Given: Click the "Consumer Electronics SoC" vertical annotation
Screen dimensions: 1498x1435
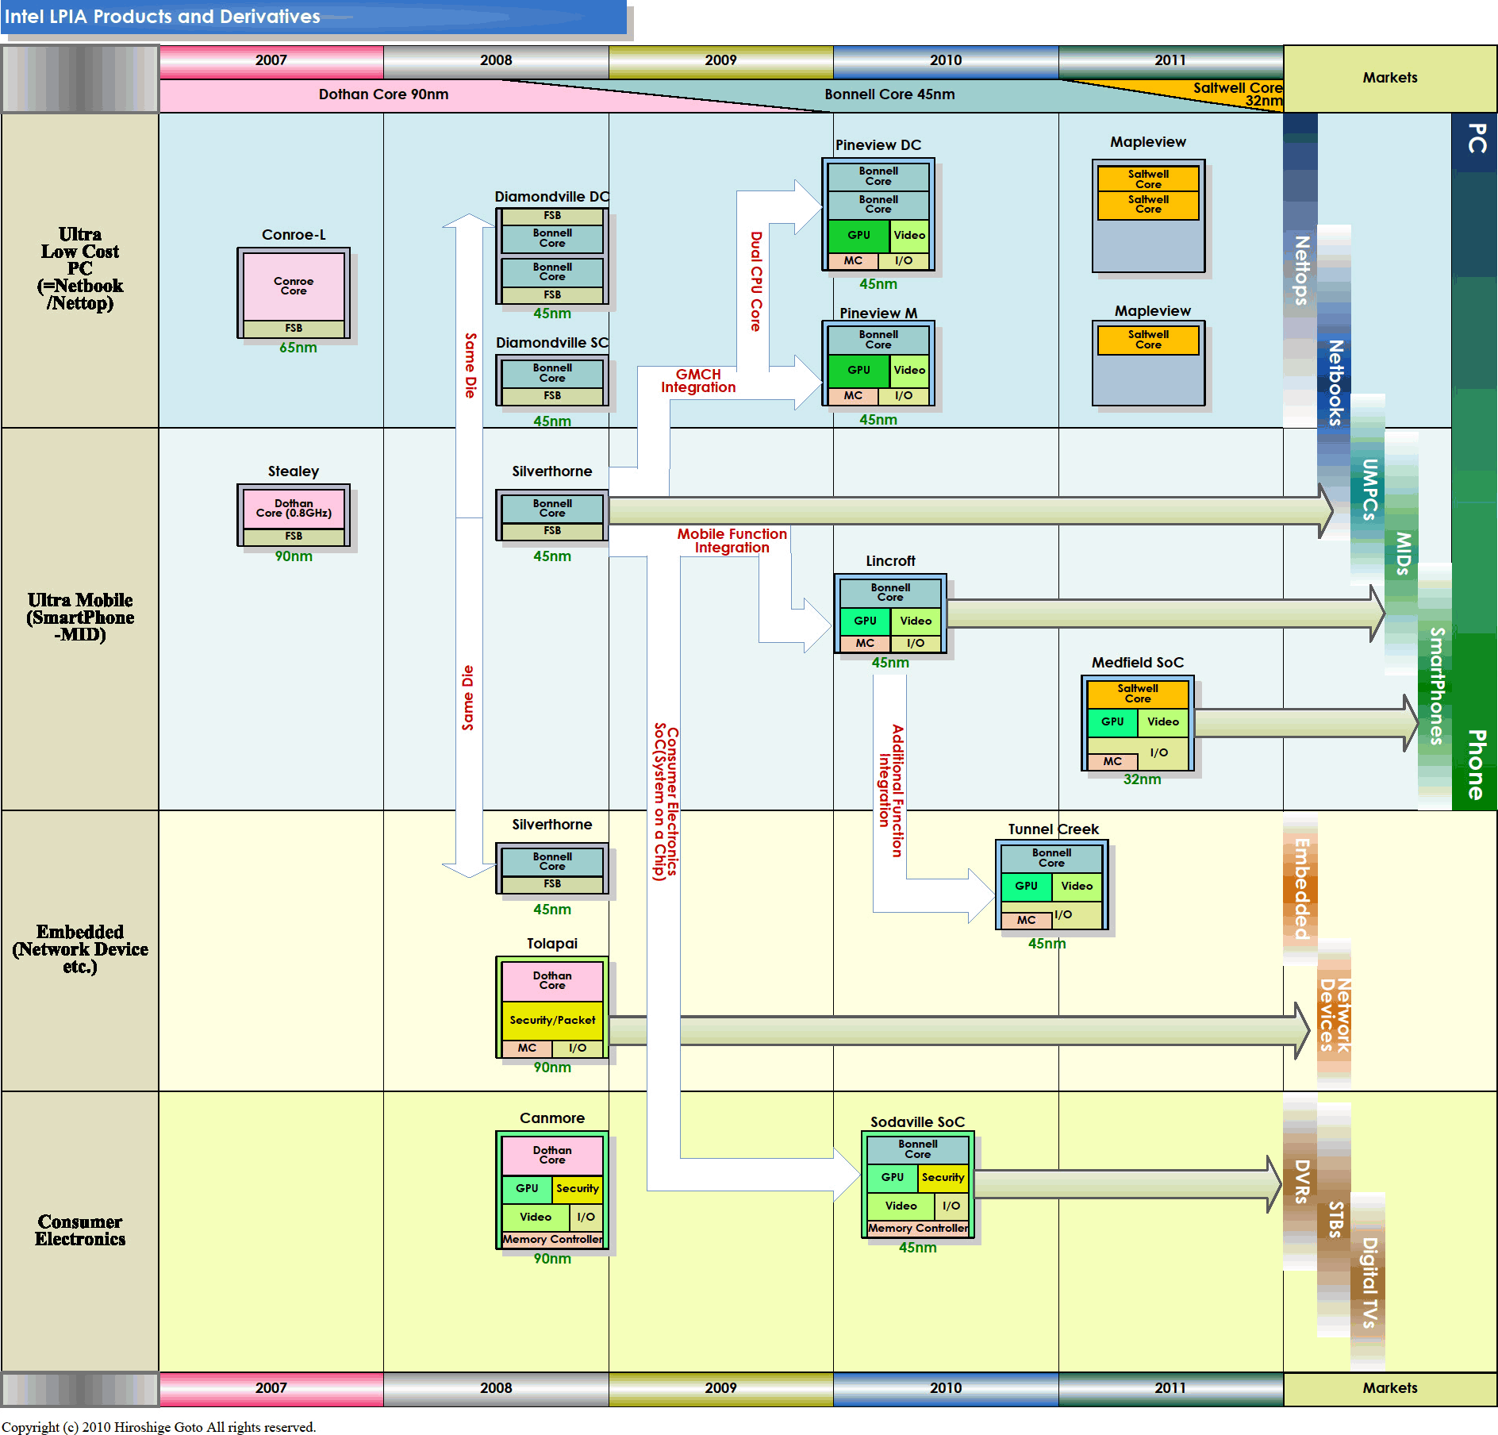Looking at the screenshot, I should [666, 802].
